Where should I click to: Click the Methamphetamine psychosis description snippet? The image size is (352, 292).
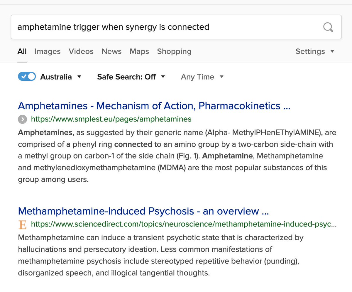point(161,255)
